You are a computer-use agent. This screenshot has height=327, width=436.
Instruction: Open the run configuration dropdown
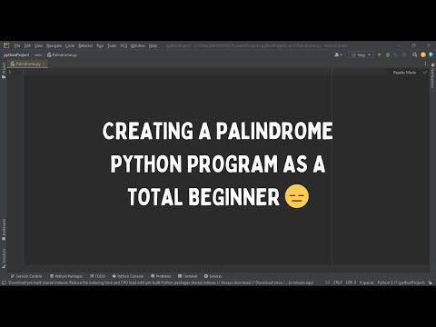(x=361, y=54)
